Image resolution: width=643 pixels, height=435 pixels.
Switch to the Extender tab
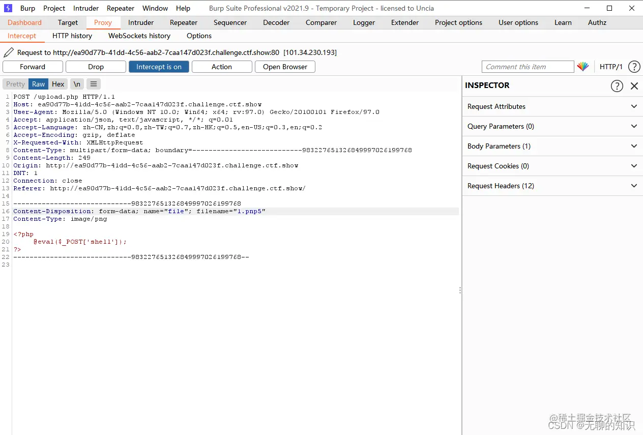click(405, 22)
